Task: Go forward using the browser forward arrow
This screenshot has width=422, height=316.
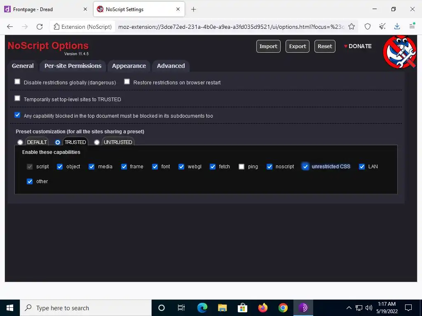Action: pyautogui.click(x=25, y=27)
